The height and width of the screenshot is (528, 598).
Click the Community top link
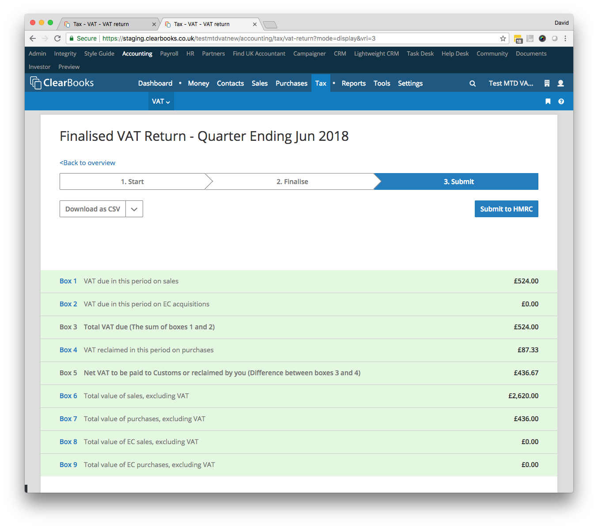pos(492,54)
